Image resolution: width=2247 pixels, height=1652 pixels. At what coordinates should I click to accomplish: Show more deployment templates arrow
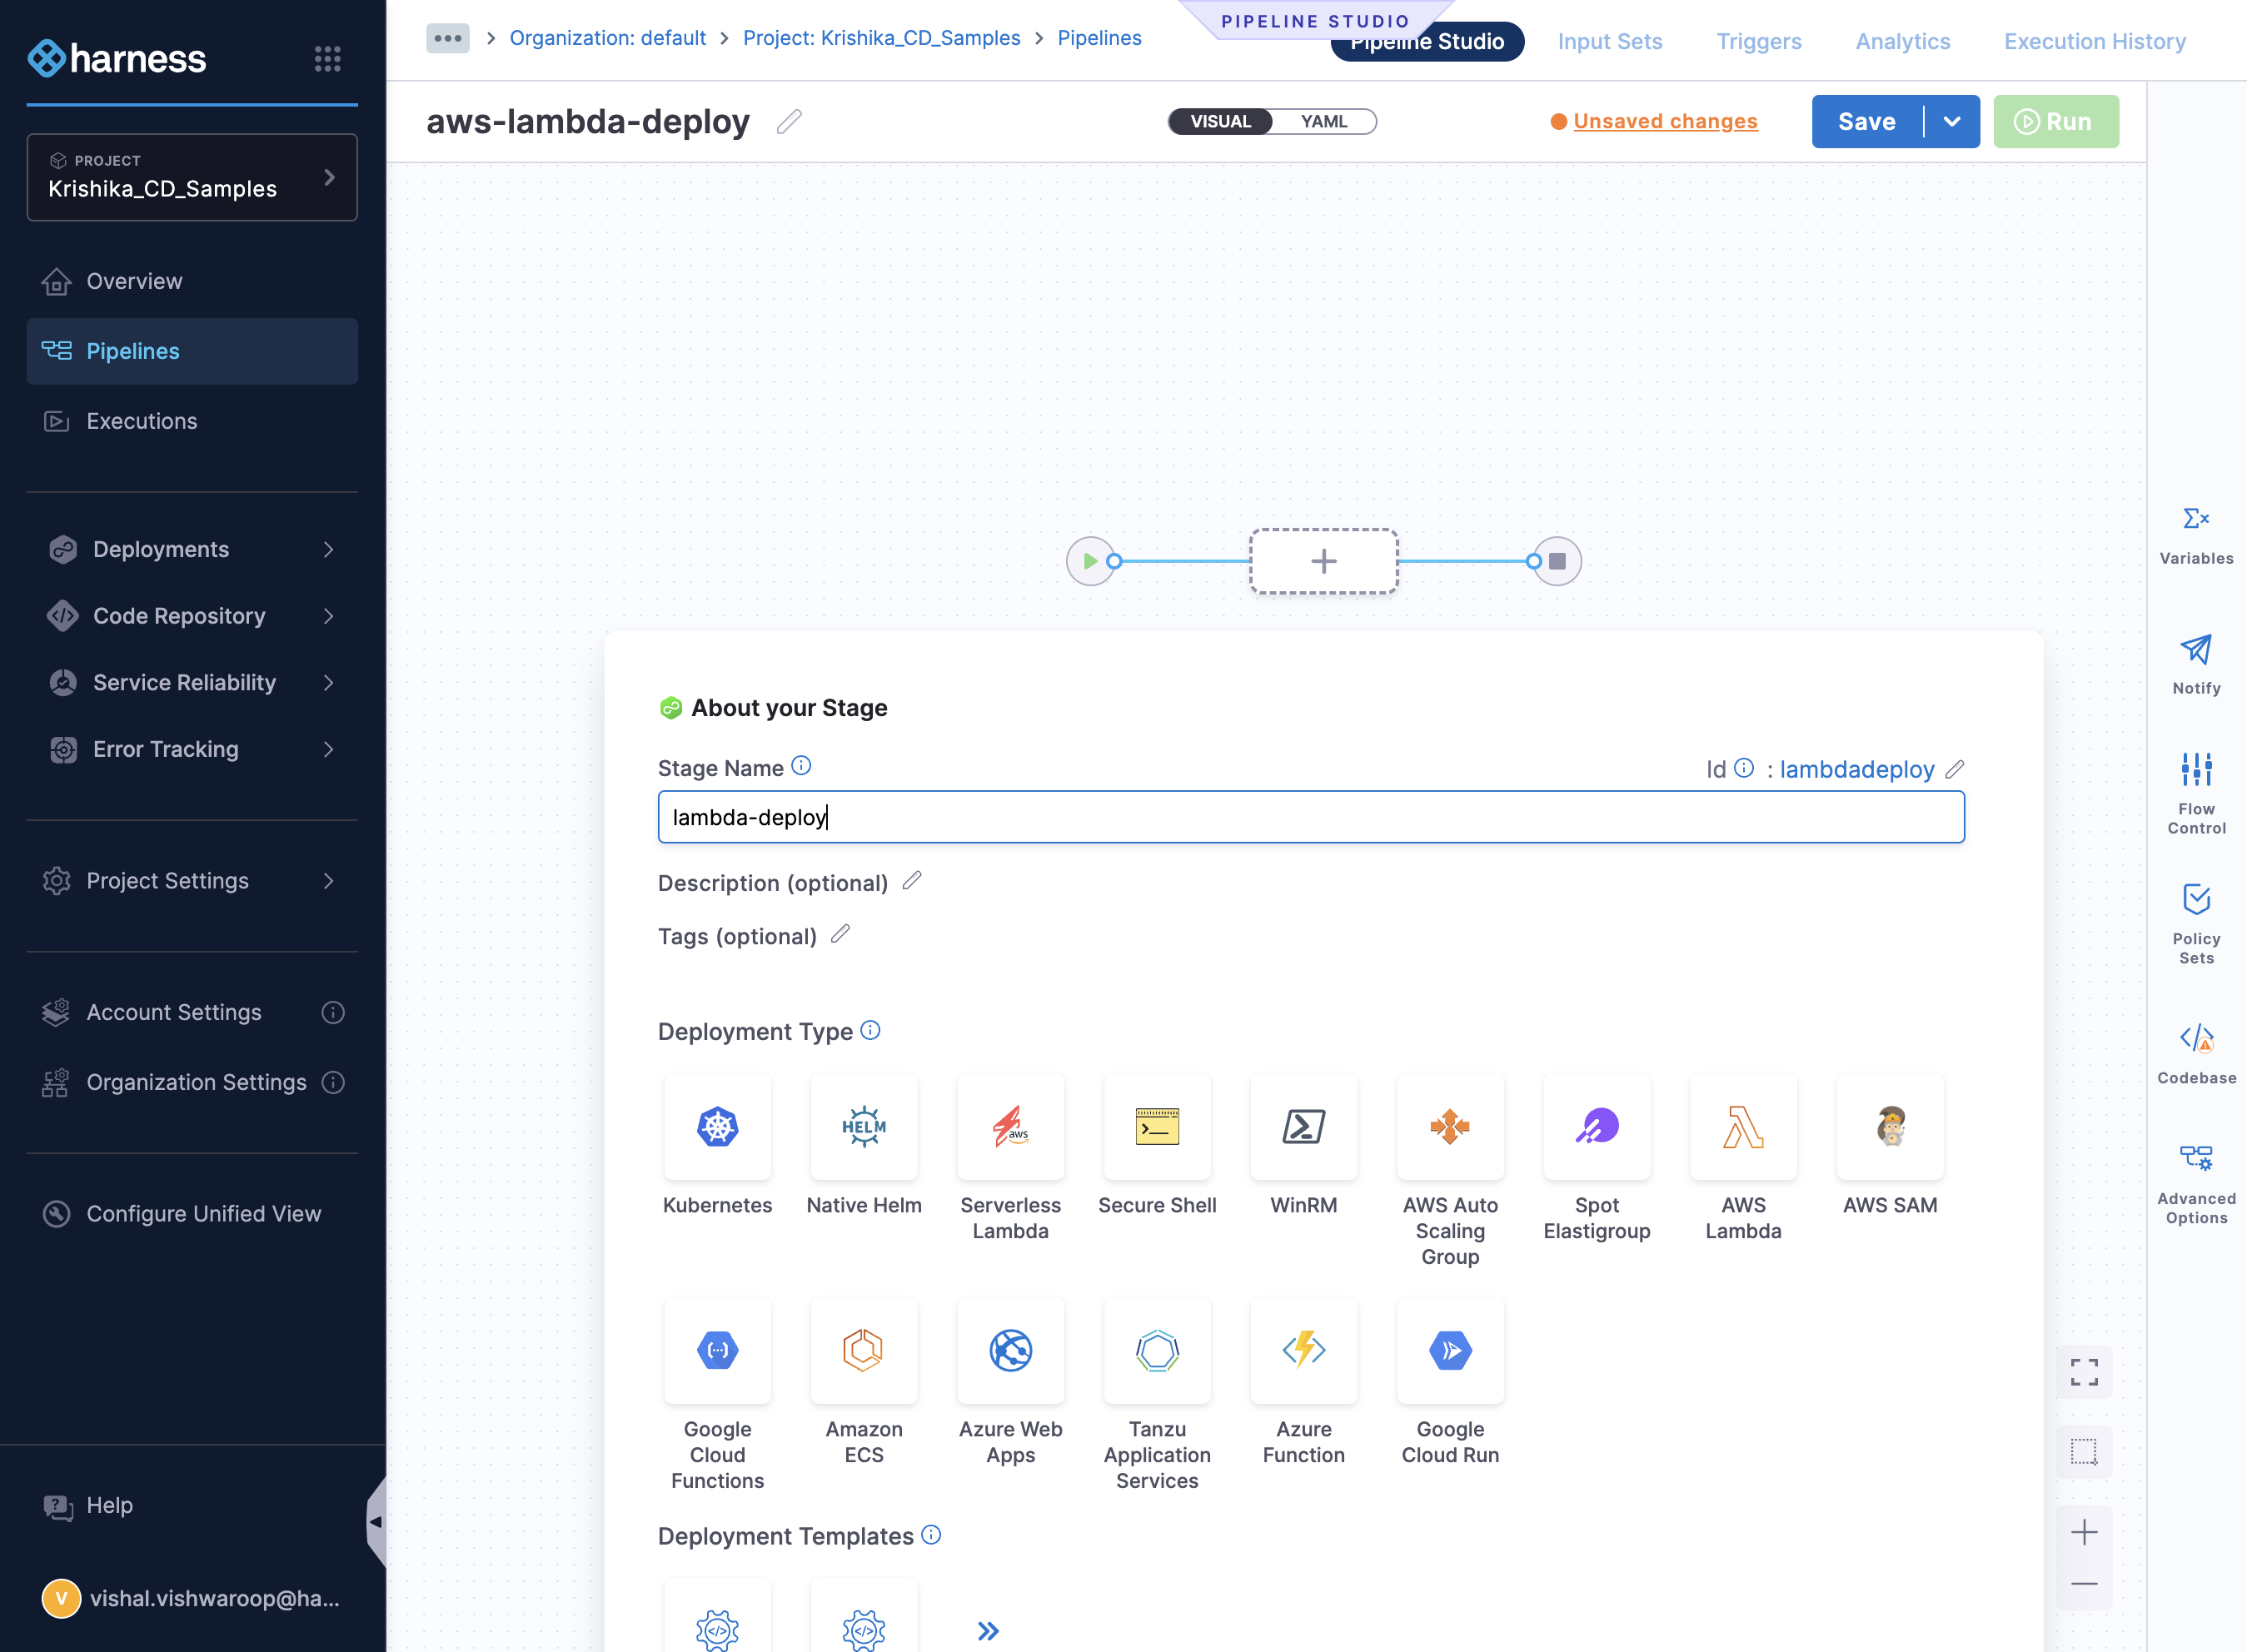(x=988, y=1631)
